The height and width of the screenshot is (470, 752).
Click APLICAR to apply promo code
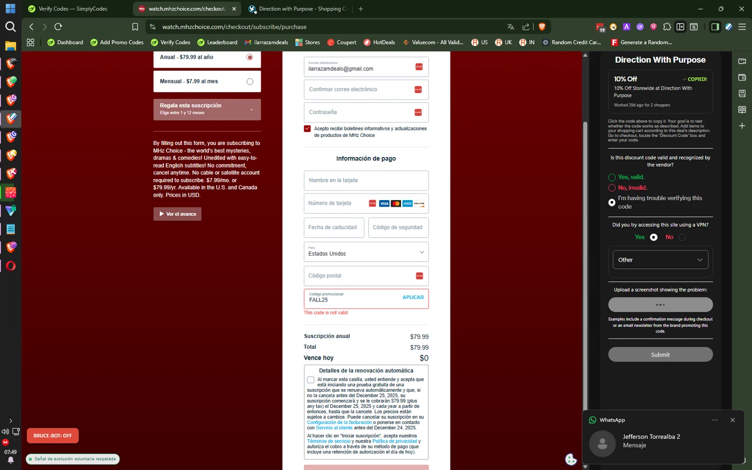[413, 297]
